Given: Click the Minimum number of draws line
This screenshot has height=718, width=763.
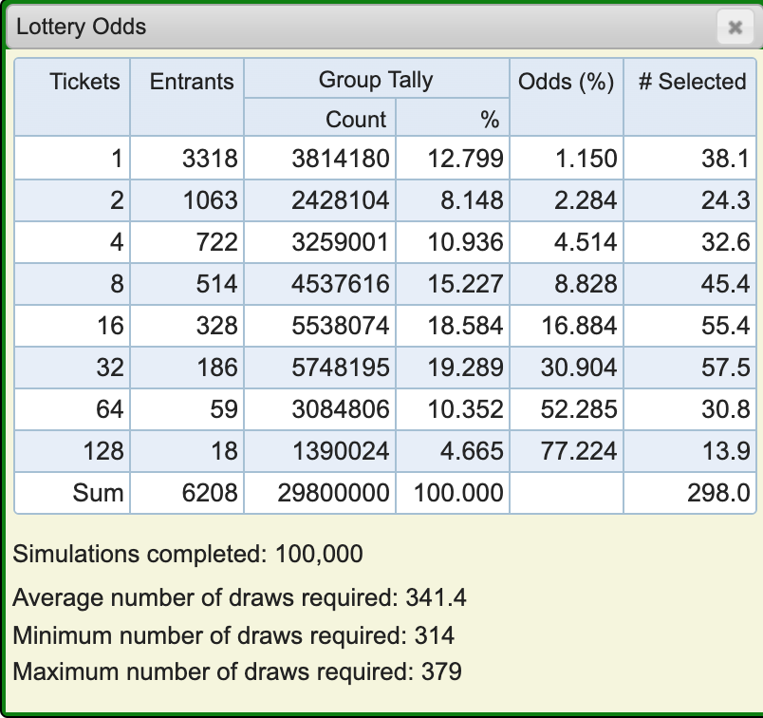Looking at the screenshot, I should 233,635.
